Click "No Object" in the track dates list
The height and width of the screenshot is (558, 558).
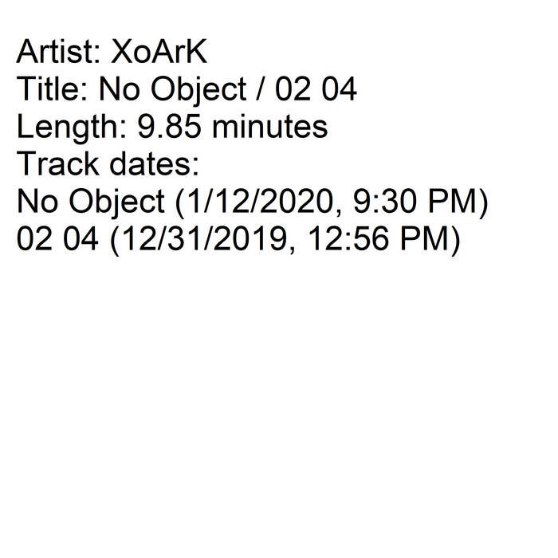pyautogui.click(x=89, y=202)
